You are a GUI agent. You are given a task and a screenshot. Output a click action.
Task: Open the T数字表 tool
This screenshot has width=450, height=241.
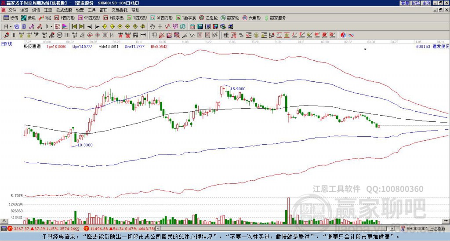click(x=186, y=18)
